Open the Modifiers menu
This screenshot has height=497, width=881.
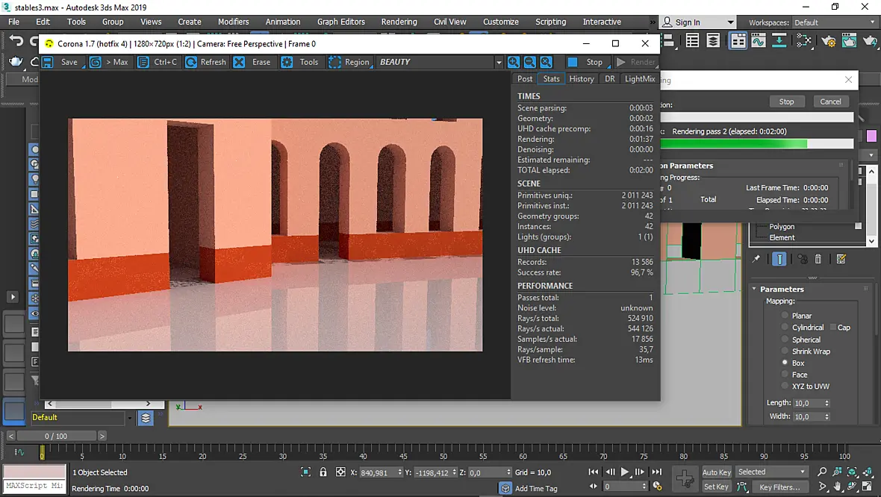233,22
